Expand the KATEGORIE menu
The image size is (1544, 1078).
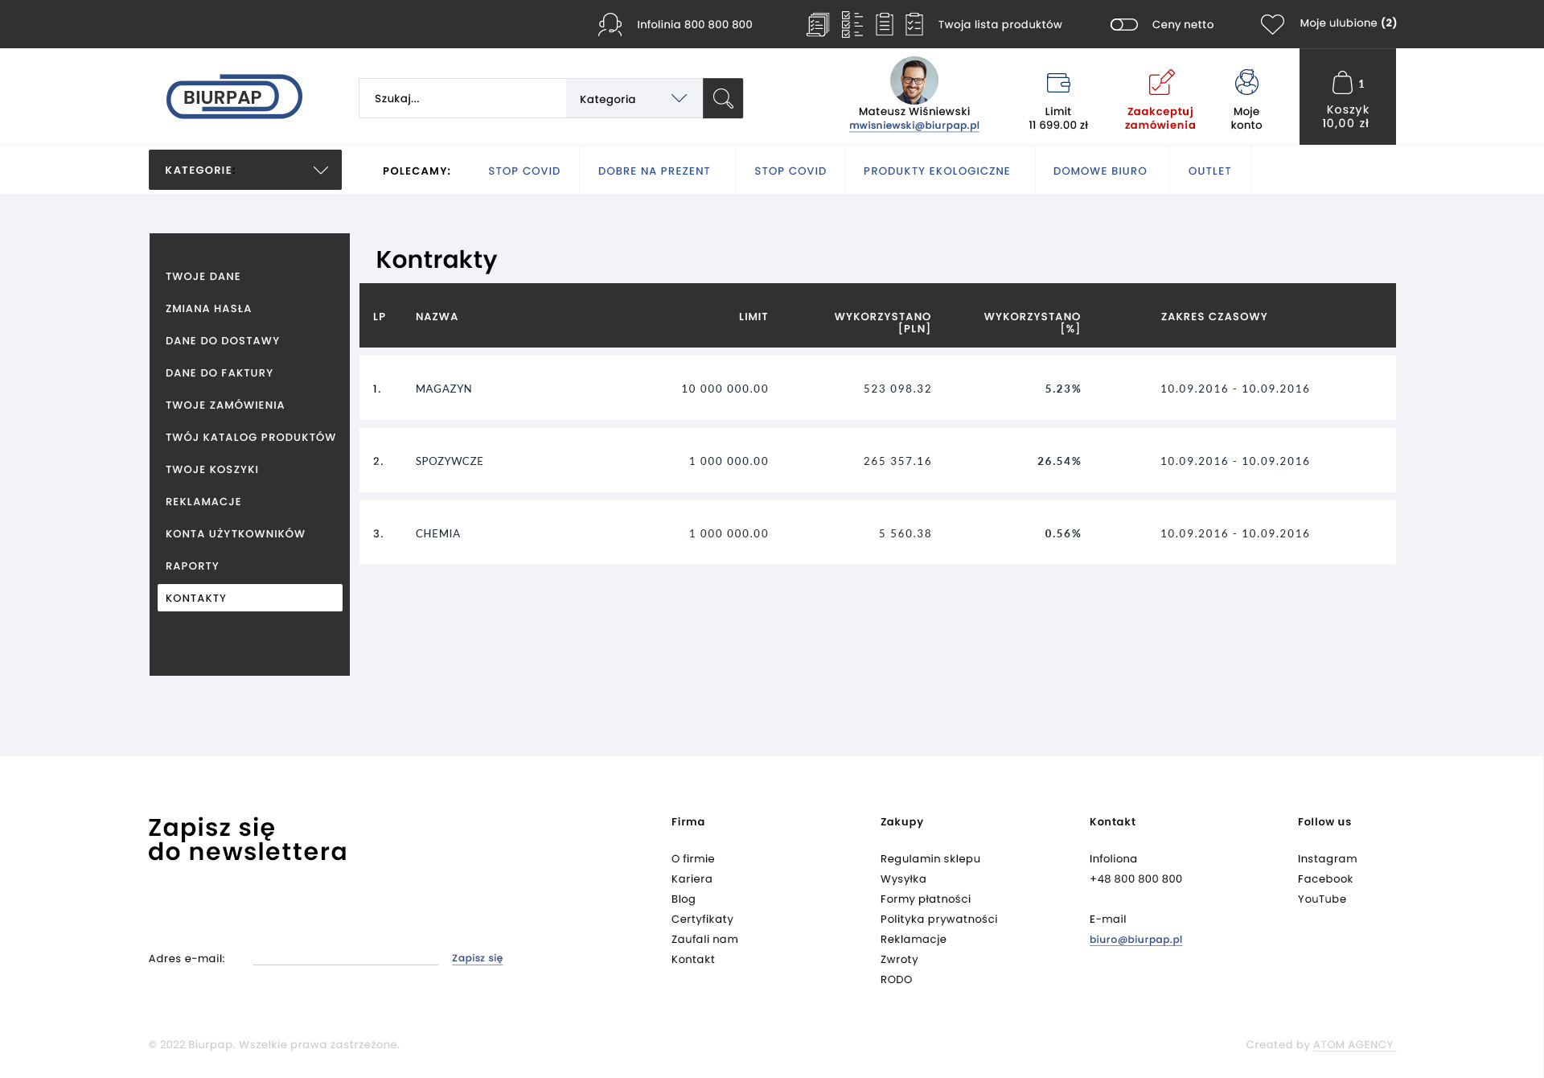pyautogui.click(x=244, y=170)
